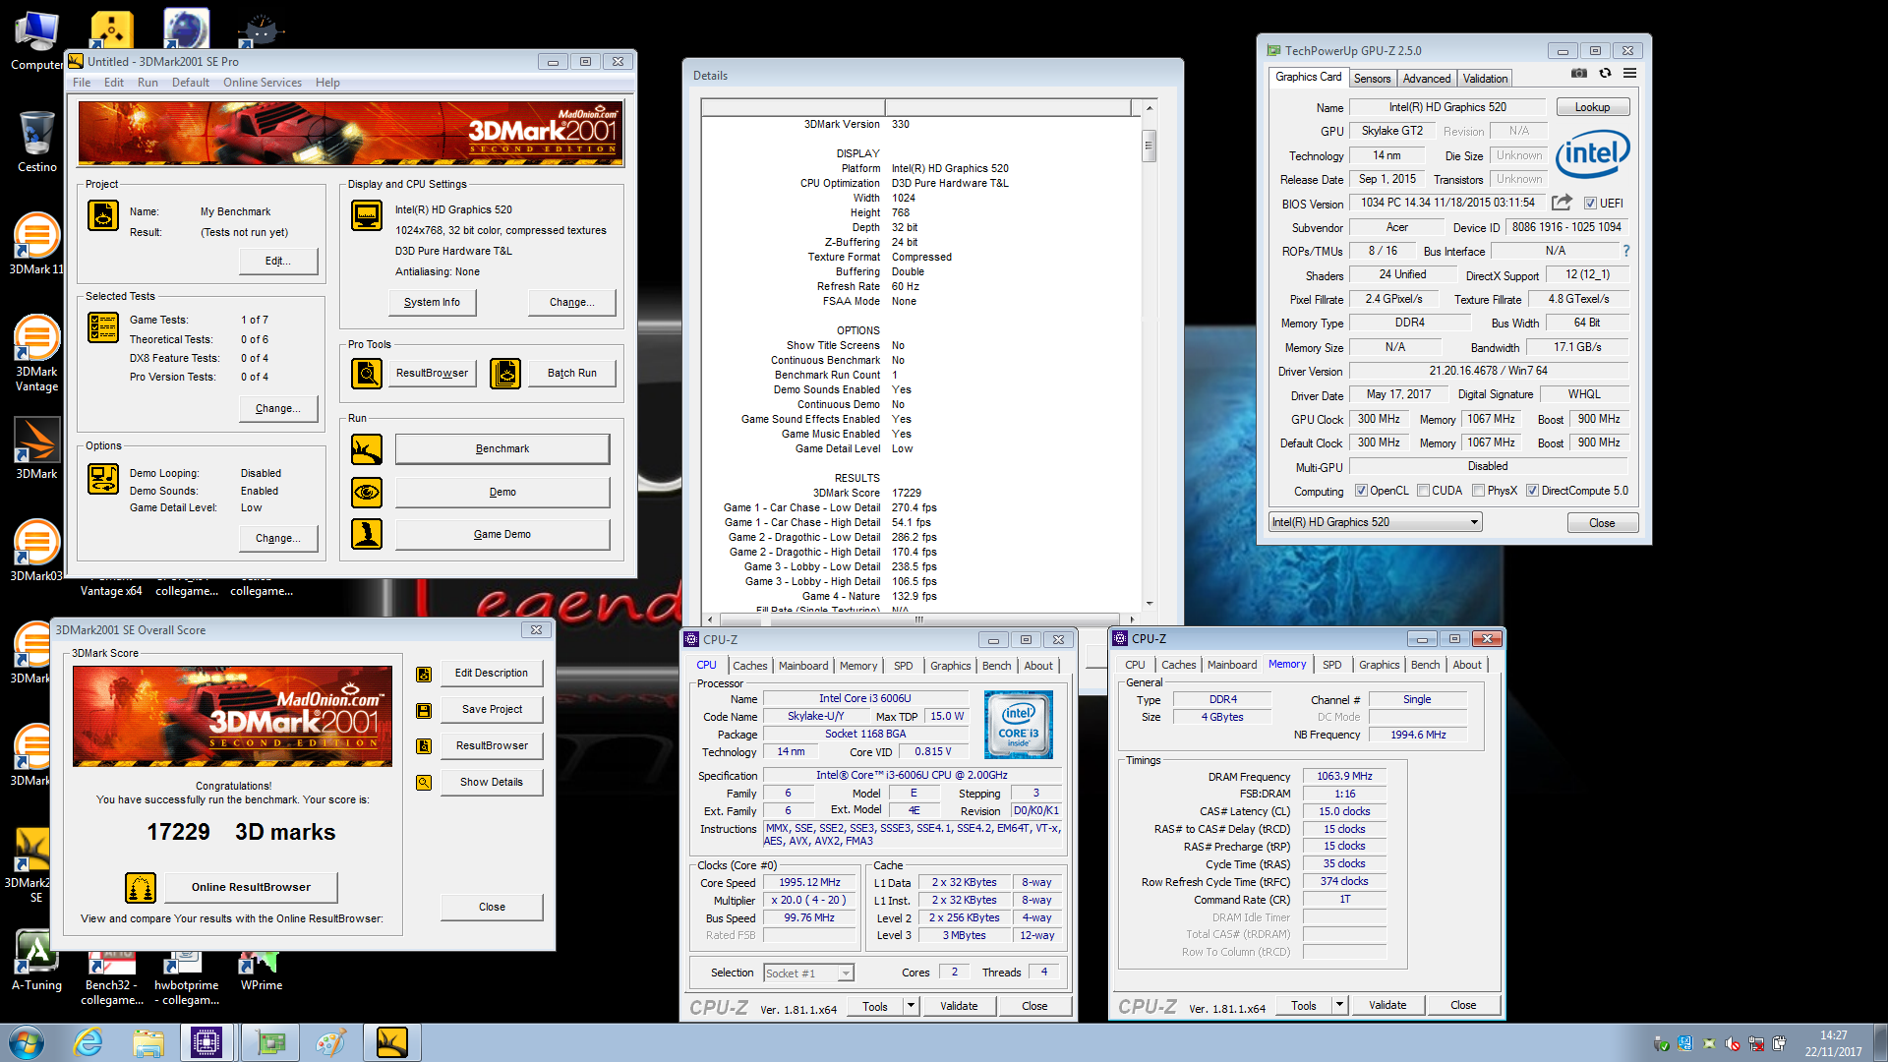
Task: Click the GPU-Z refresh icon
Action: click(1605, 73)
